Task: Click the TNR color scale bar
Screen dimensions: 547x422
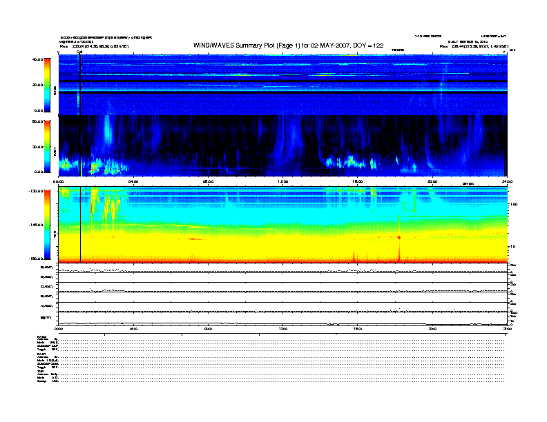Action: [x=47, y=225]
